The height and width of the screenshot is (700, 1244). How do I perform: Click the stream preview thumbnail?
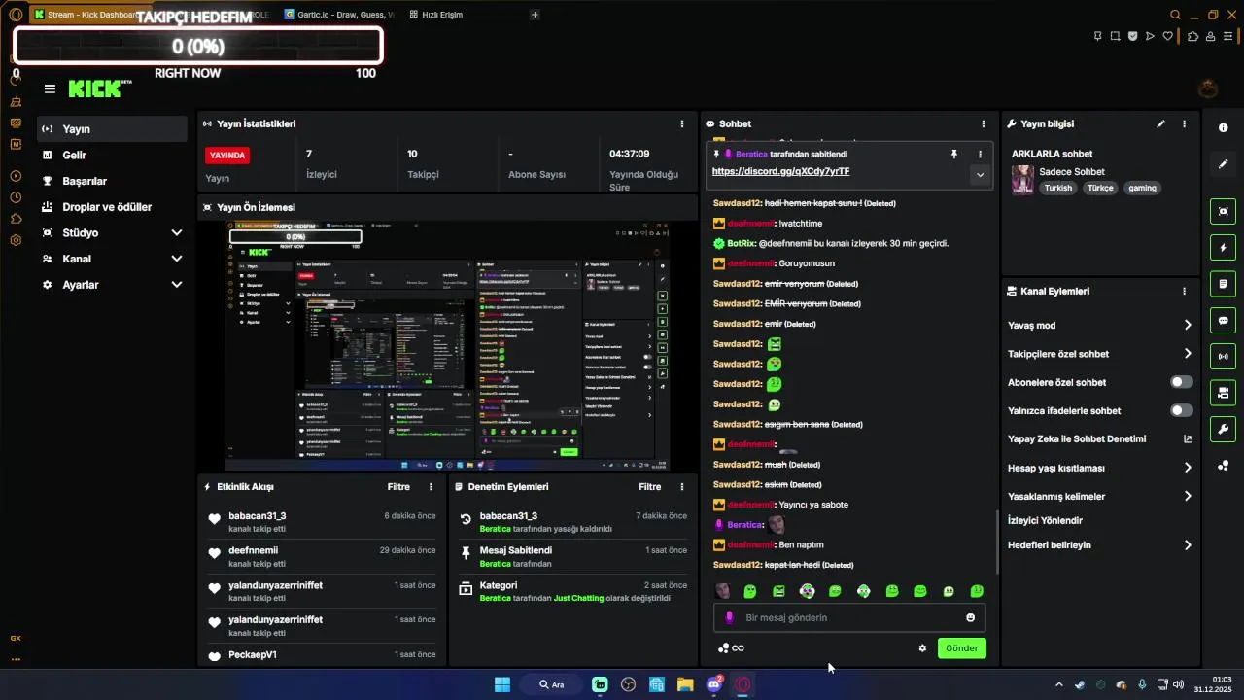447,345
